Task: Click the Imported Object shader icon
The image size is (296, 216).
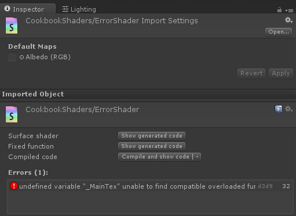Action: coord(12,114)
